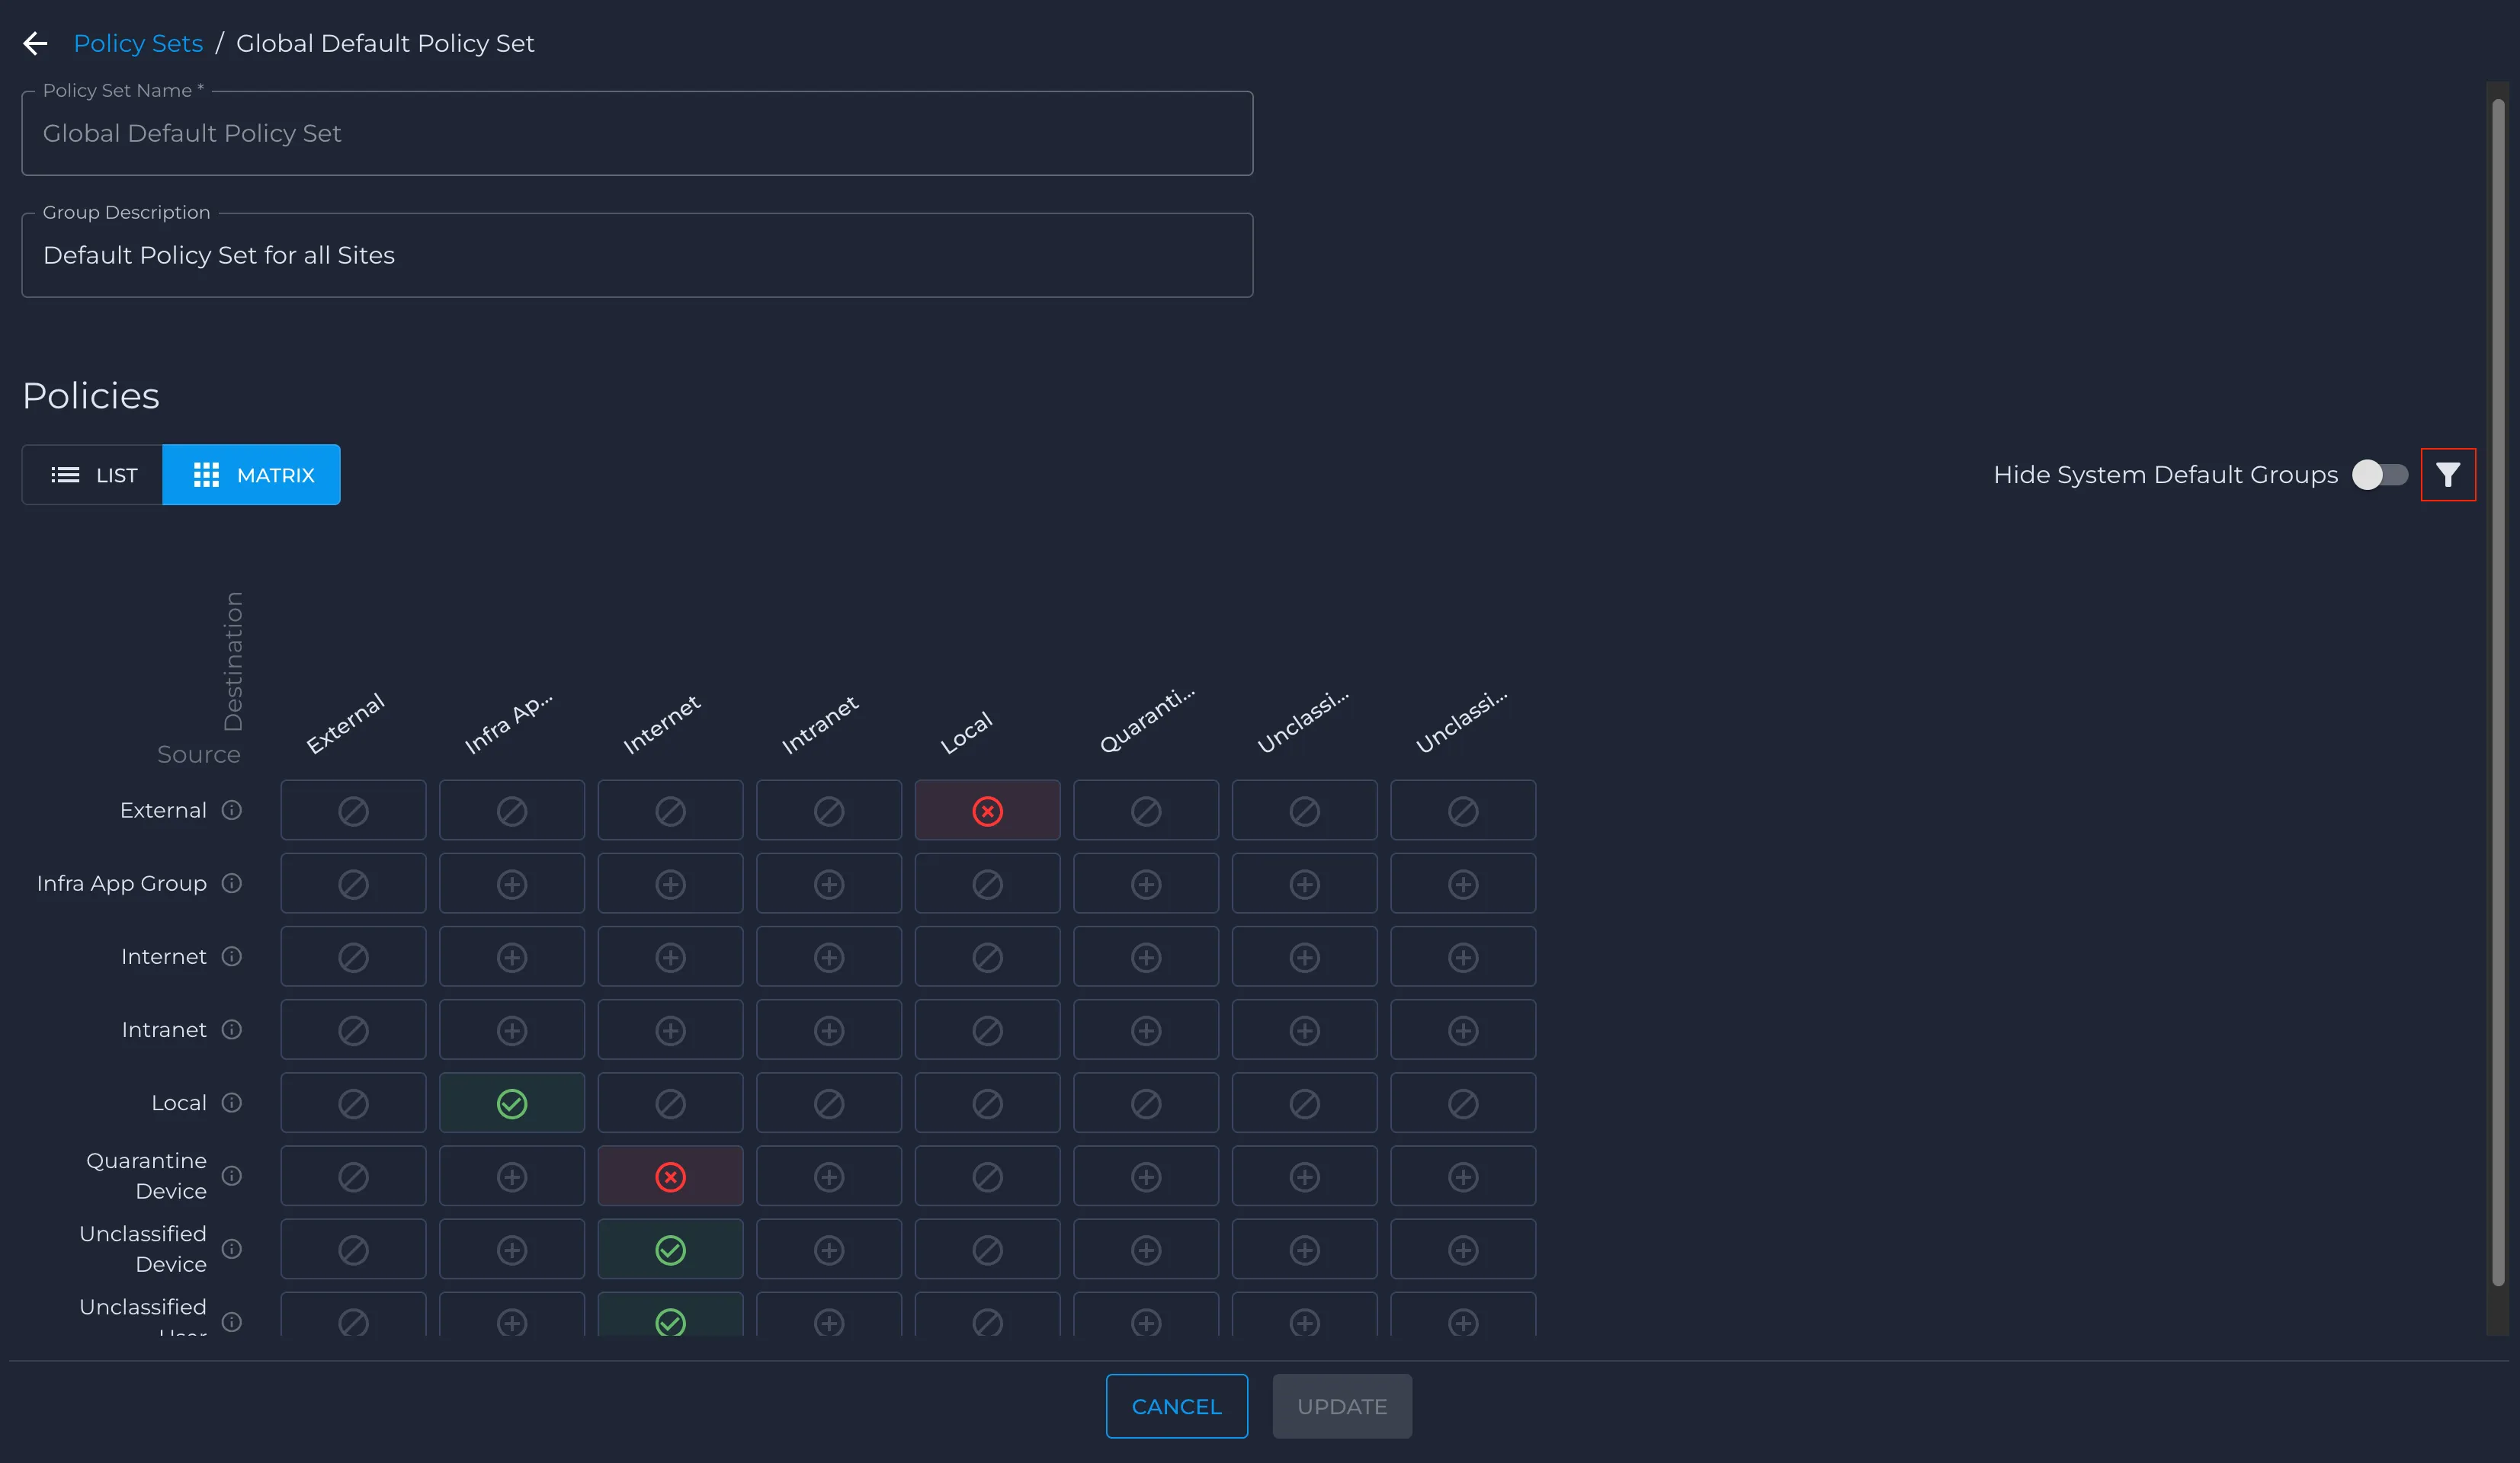Open the filter funnel icon
2520x1463 pixels.
click(x=2447, y=475)
